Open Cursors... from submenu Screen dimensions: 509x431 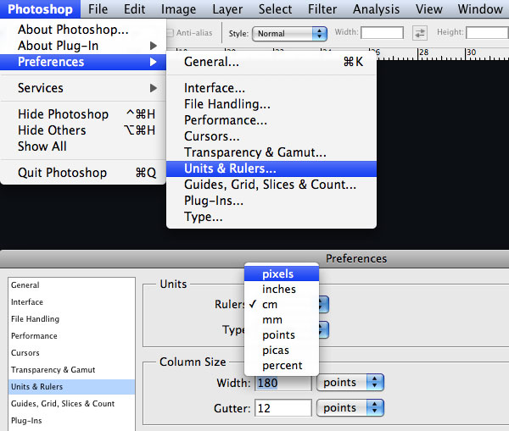click(271, 136)
